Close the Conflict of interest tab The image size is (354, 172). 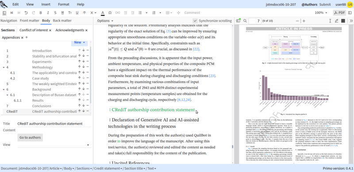pyautogui.click(x=50, y=30)
